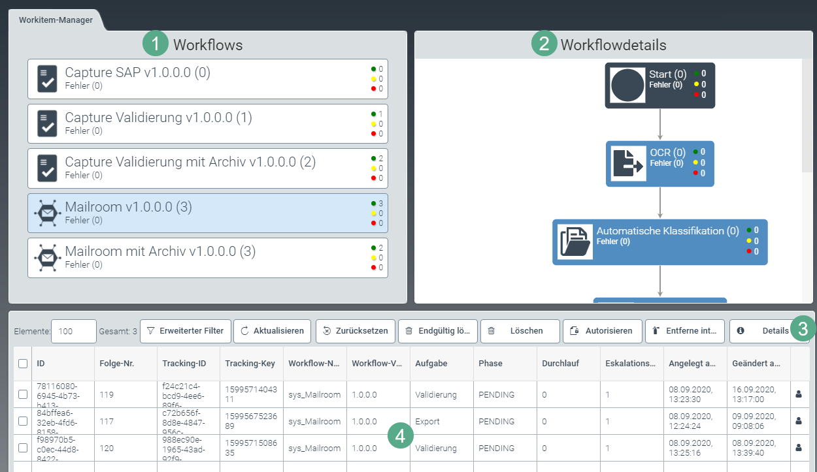This screenshot has width=817, height=472.
Task: Check the row with Folge-Nr. 117
Action: (23, 421)
